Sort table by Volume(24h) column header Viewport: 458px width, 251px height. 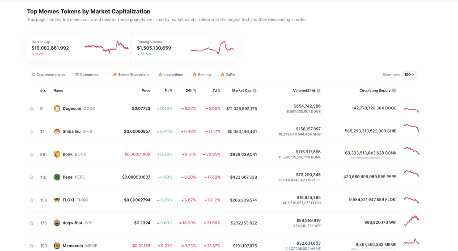(x=304, y=90)
